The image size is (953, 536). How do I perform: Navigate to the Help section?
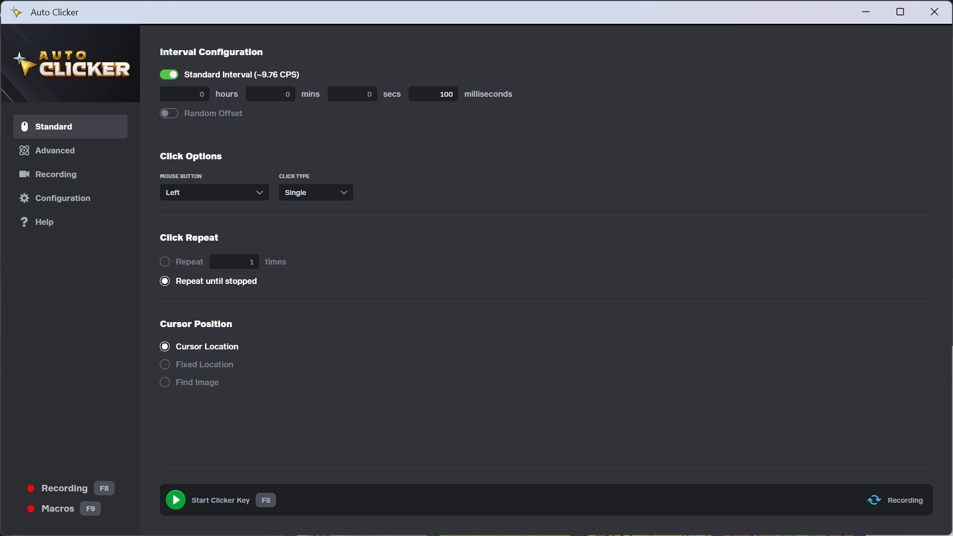coord(44,222)
